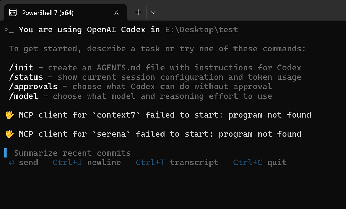Click the hand icon beside the context7 error
Image resolution: width=346 pixels, height=209 pixels.
pos(9,115)
